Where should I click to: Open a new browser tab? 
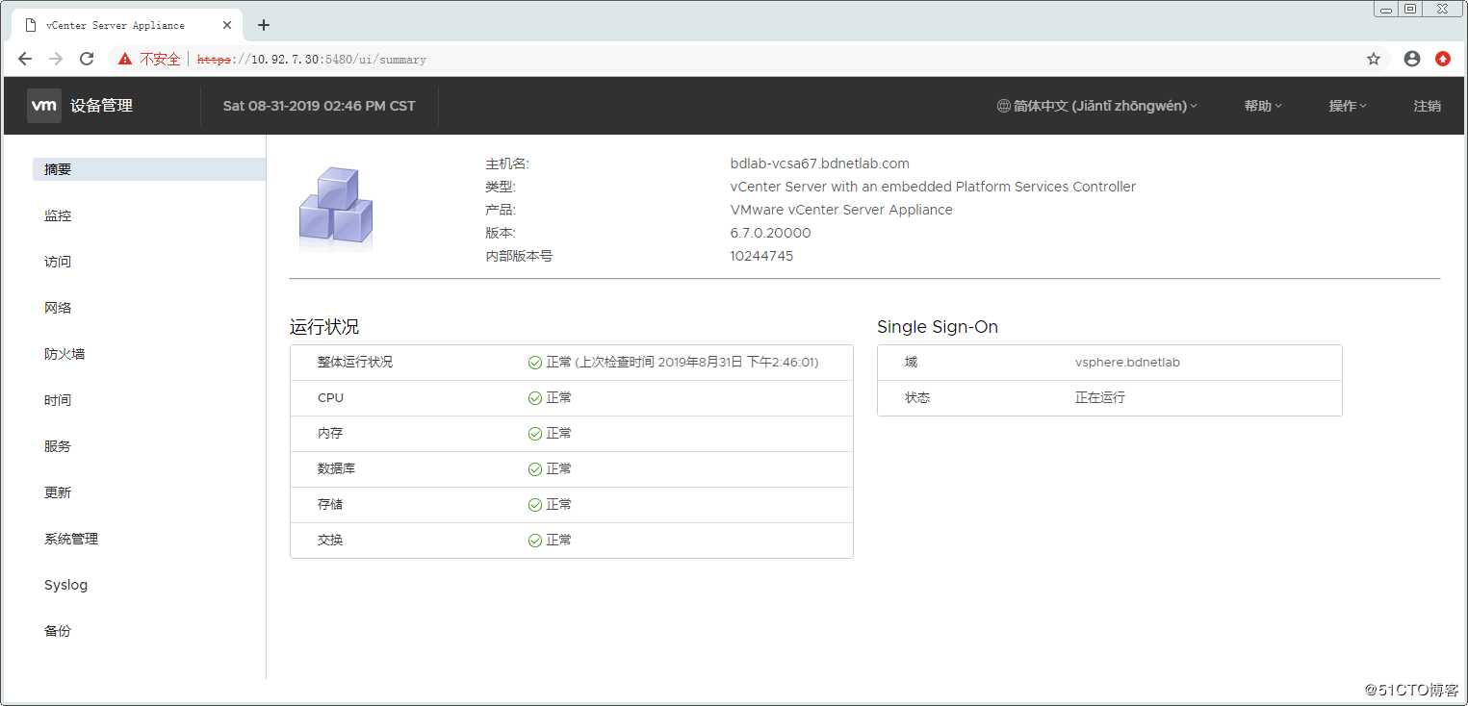pyautogui.click(x=264, y=25)
